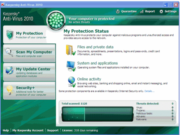Open Help link in bottom bar

tap(6, 130)
